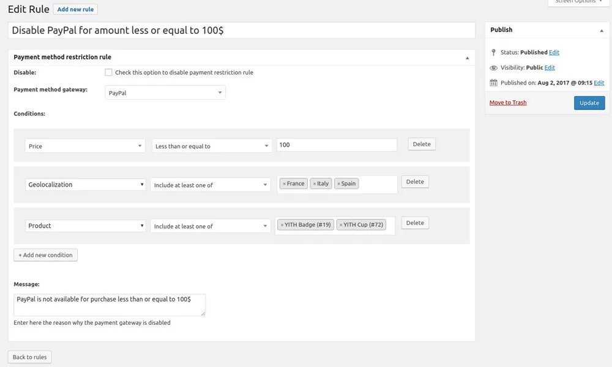Open the Price condition type dropdown
Viewport: 612px width, 367px height.
pos(85,146)
